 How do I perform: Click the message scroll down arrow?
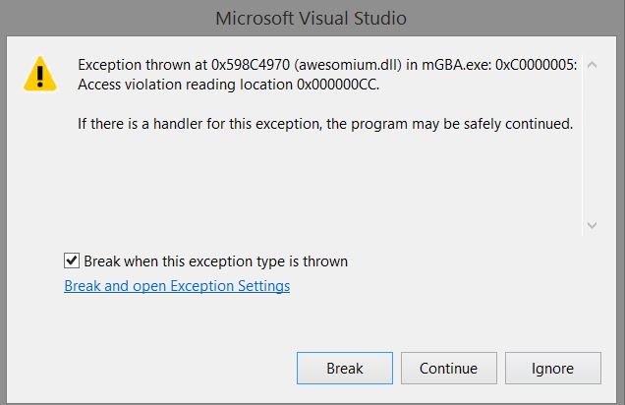pos(592,225)
